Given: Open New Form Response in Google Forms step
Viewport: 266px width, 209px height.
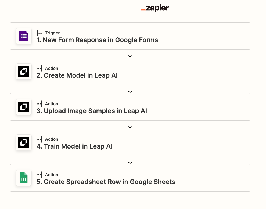Looking at the screenshot, I should click(x=130, y=36).
